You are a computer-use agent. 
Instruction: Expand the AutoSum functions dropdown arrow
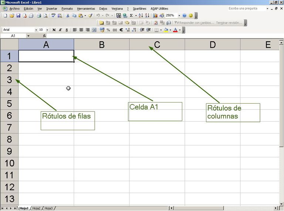tap(136, 15)
